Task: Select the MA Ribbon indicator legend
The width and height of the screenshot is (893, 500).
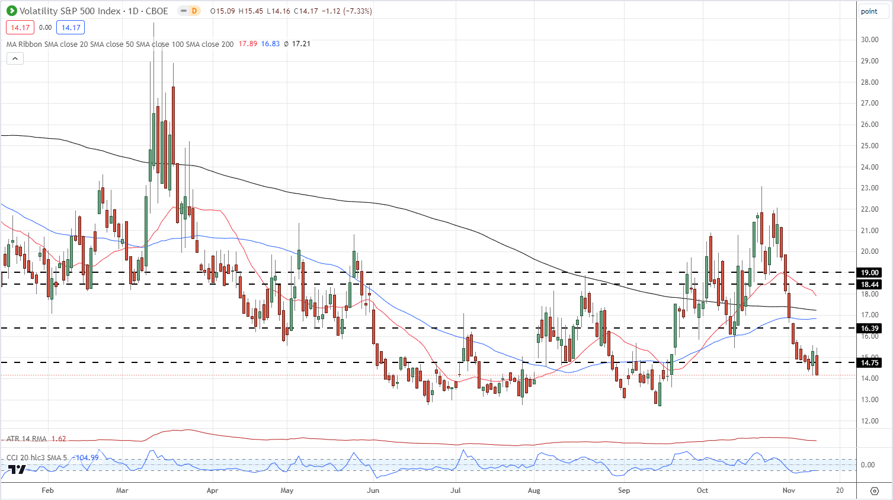Action: (x=120, y=44)
